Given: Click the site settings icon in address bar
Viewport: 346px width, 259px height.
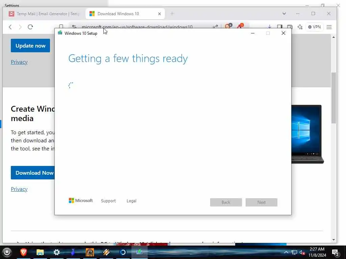Looking at the screenshot, I should click(x=74, y=27).
